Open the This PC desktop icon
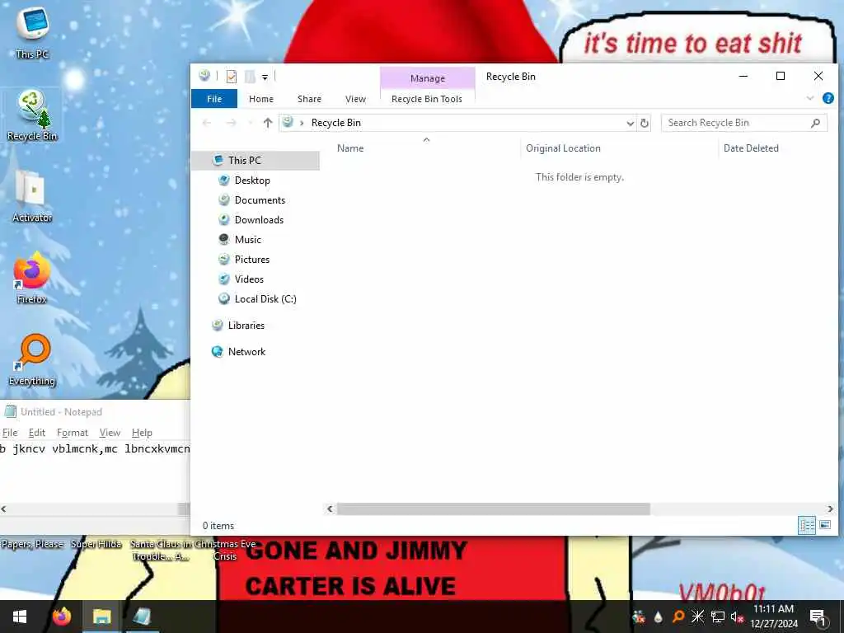The image size is (844, 633). (x=32, y=32)
